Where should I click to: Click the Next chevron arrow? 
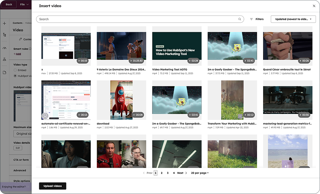click(x=186, y=173)
